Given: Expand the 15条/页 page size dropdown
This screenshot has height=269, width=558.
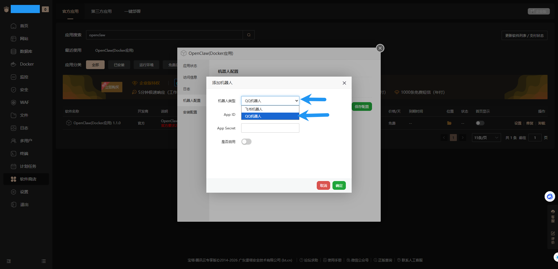Looking at the screenshot, I should coord(486,138).
